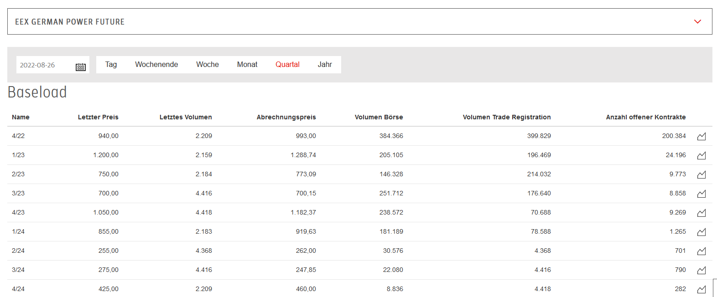Click settlement price 773,09
717x297 pixels.
point(306,174)
